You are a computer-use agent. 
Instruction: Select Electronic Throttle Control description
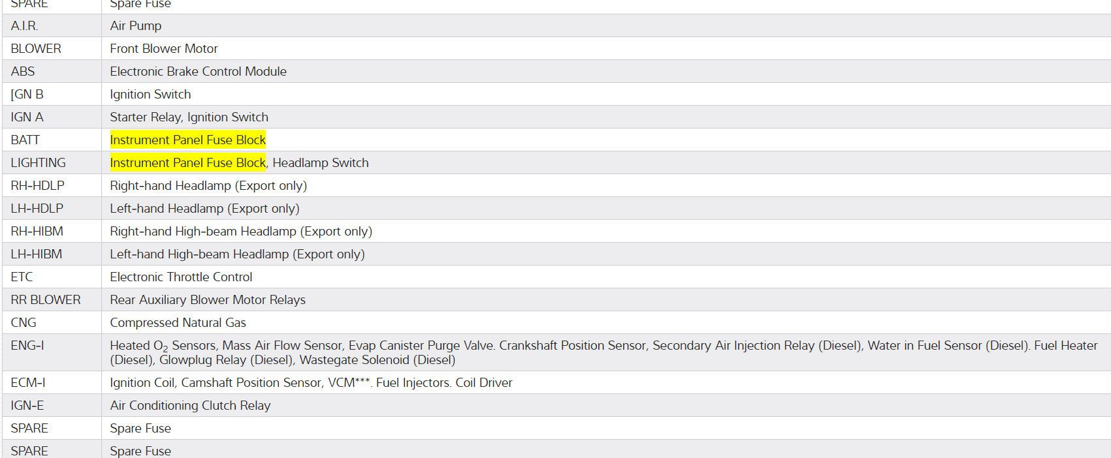(x=181, y=277)
